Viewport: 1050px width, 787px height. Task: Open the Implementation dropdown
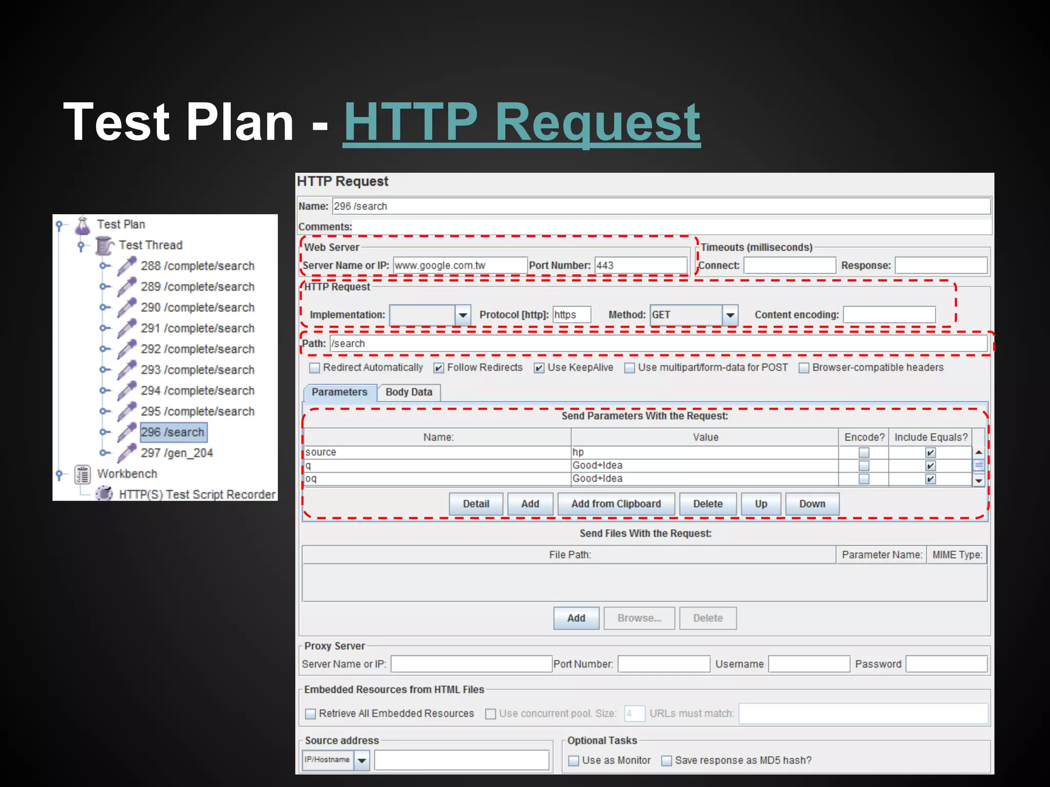point(463,315)
